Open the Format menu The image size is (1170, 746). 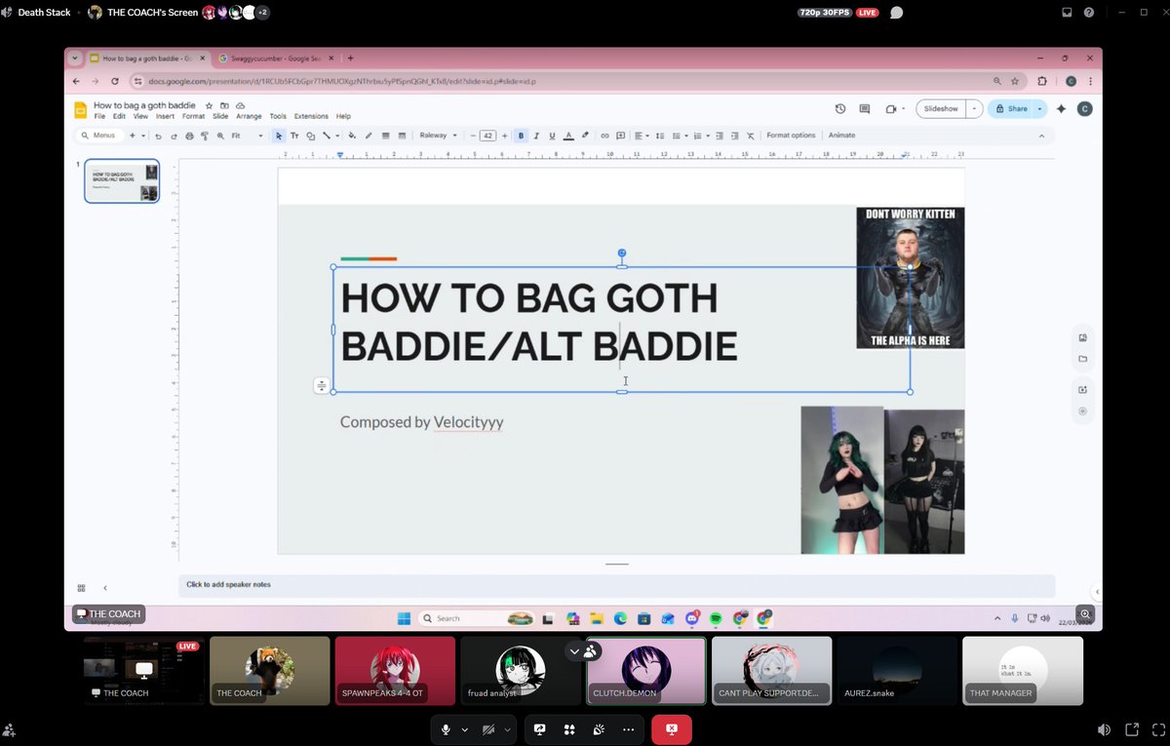click(193, 116)
